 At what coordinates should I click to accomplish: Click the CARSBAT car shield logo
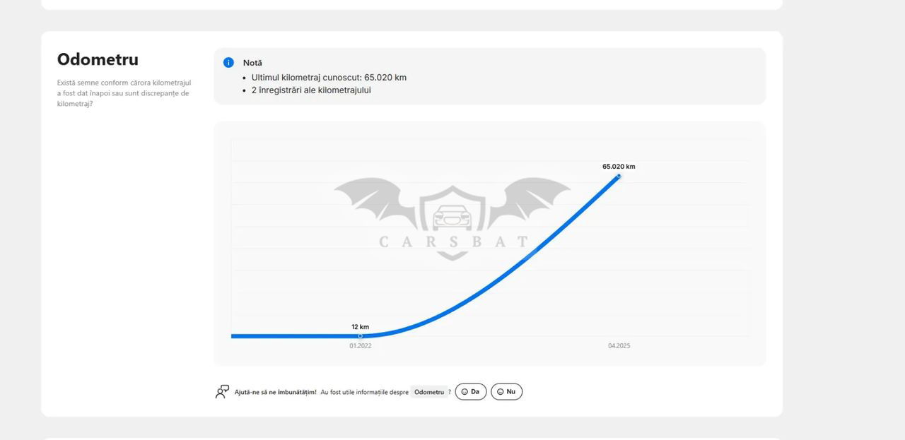(452, 214)
